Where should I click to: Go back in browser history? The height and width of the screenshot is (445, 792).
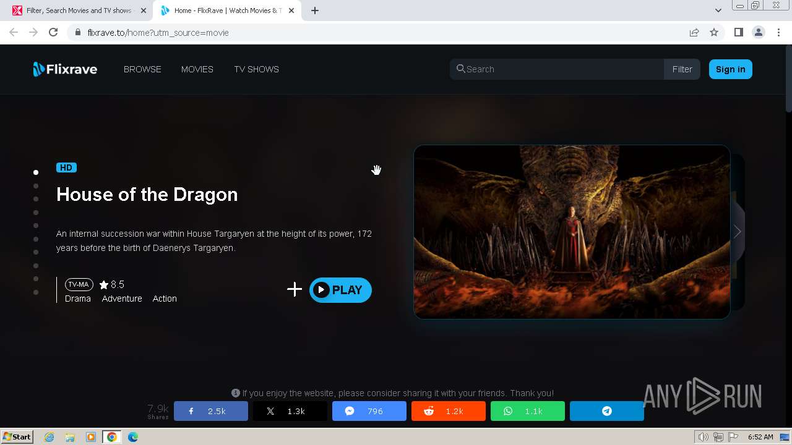(x=14, y=32)
